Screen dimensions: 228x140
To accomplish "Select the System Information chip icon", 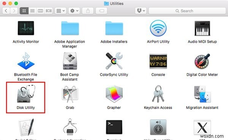I will click(x=70, y=127).
